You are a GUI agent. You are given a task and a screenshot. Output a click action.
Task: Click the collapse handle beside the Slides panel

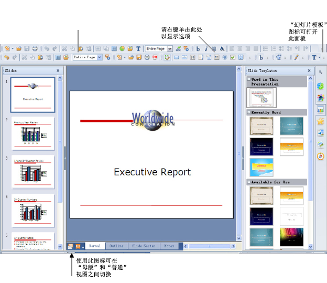point(65,158)
